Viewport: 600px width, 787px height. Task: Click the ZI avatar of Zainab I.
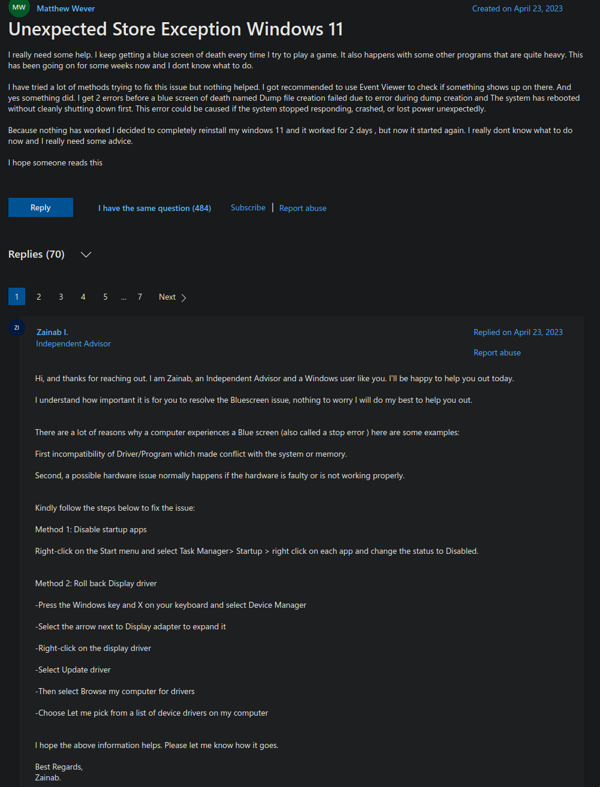click(16, 327)
